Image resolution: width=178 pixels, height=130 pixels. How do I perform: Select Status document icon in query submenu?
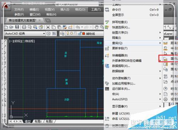166,94
